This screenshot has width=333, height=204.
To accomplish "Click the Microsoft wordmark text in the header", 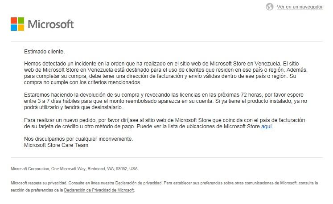I will coord(51,24).
